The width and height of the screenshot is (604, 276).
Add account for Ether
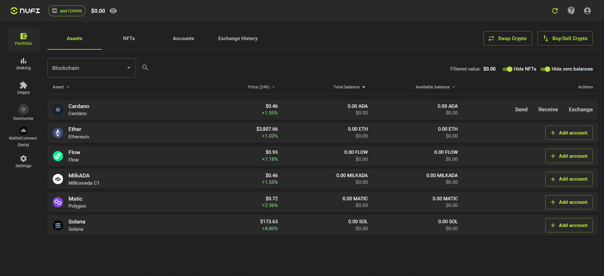569,133
